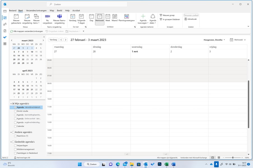Open the Bestand menu
This screenshot has height=168, width=253.
[x=13, y=10]
